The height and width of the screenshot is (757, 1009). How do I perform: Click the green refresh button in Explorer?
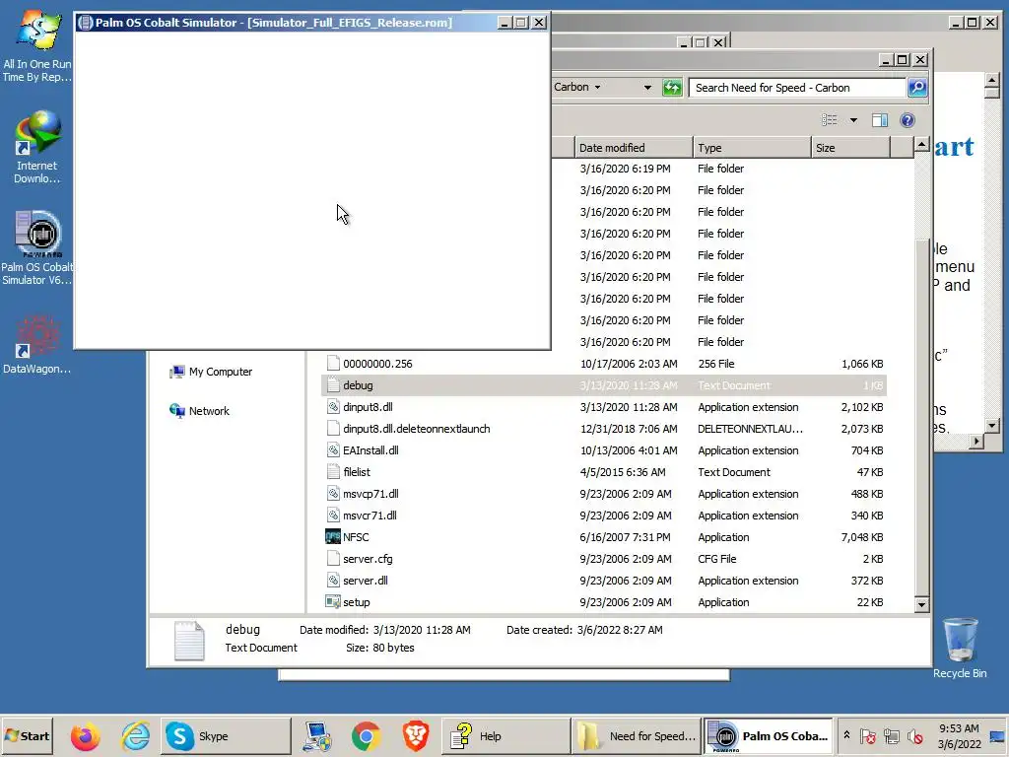pyautogui.click(x=672, y=88)
